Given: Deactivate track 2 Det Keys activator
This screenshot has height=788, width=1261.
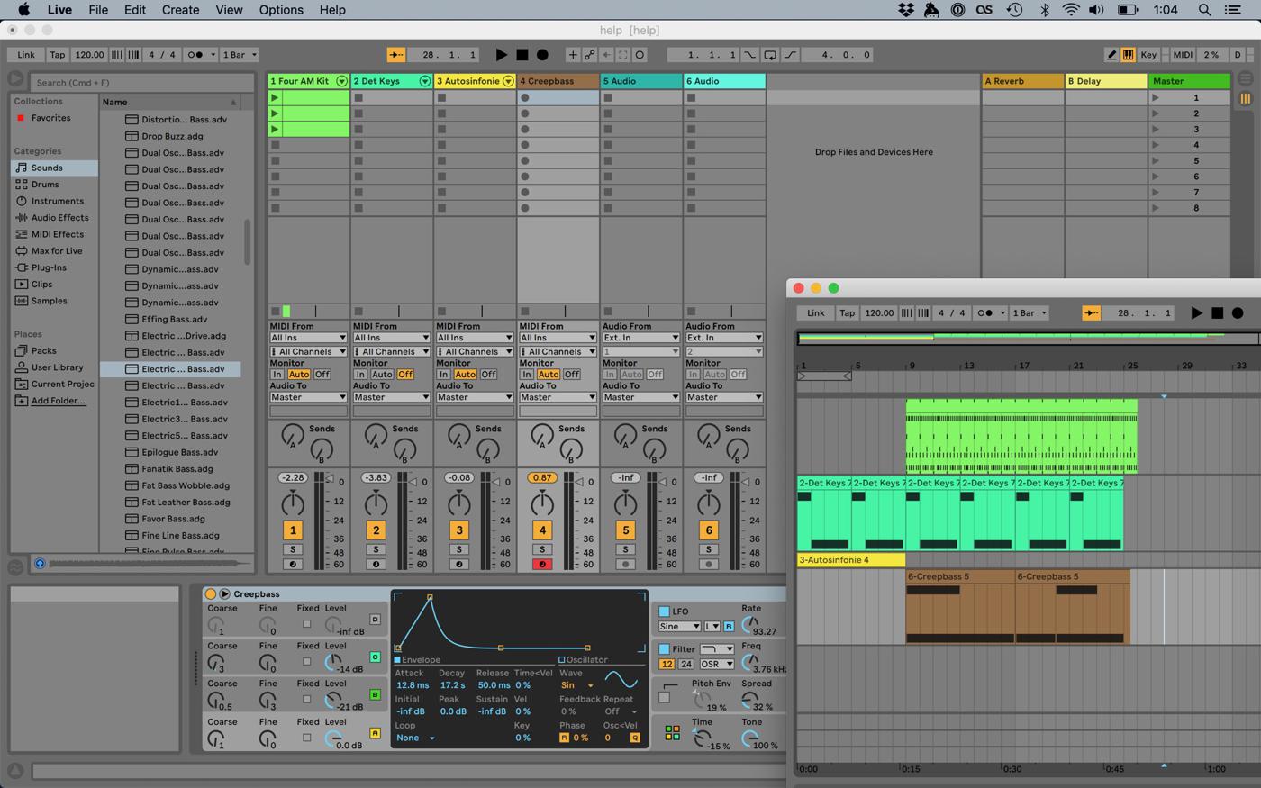Looking at the screenshot, I should point(376,530).
